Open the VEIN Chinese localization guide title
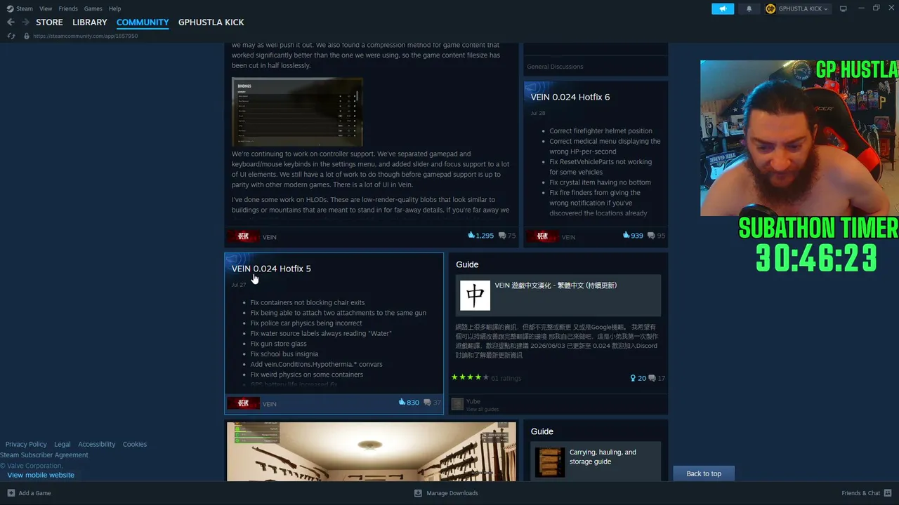The width and height of the screenshot is (899, 505). tap(556, 285)
